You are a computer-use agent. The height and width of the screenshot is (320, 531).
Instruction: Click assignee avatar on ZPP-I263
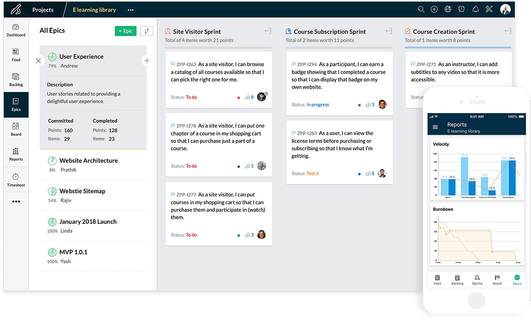coord(262,97)
